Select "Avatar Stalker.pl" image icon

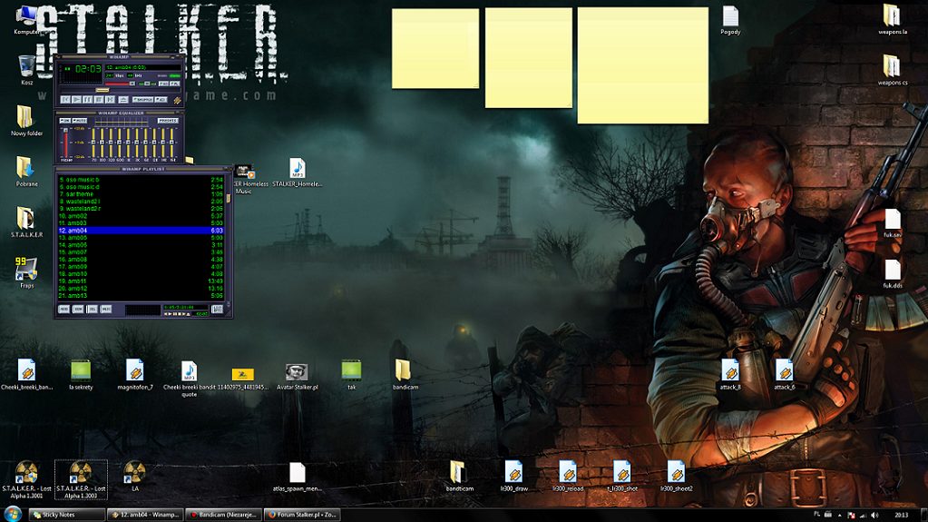[298, 376]
